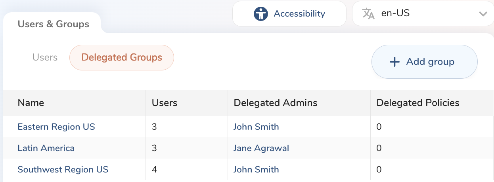494x182 pixels.
Task: Click the Accessibility person icon
Action: (x=260, y=14)
